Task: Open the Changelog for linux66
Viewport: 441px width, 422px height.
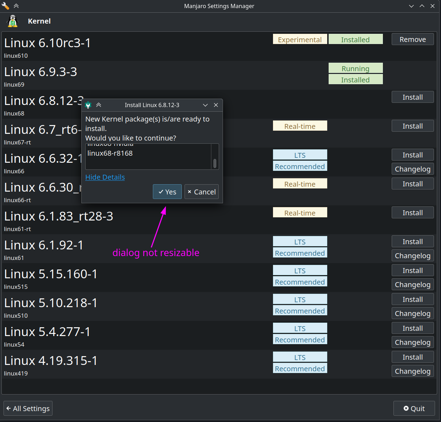Action: (x=413, y=169)
